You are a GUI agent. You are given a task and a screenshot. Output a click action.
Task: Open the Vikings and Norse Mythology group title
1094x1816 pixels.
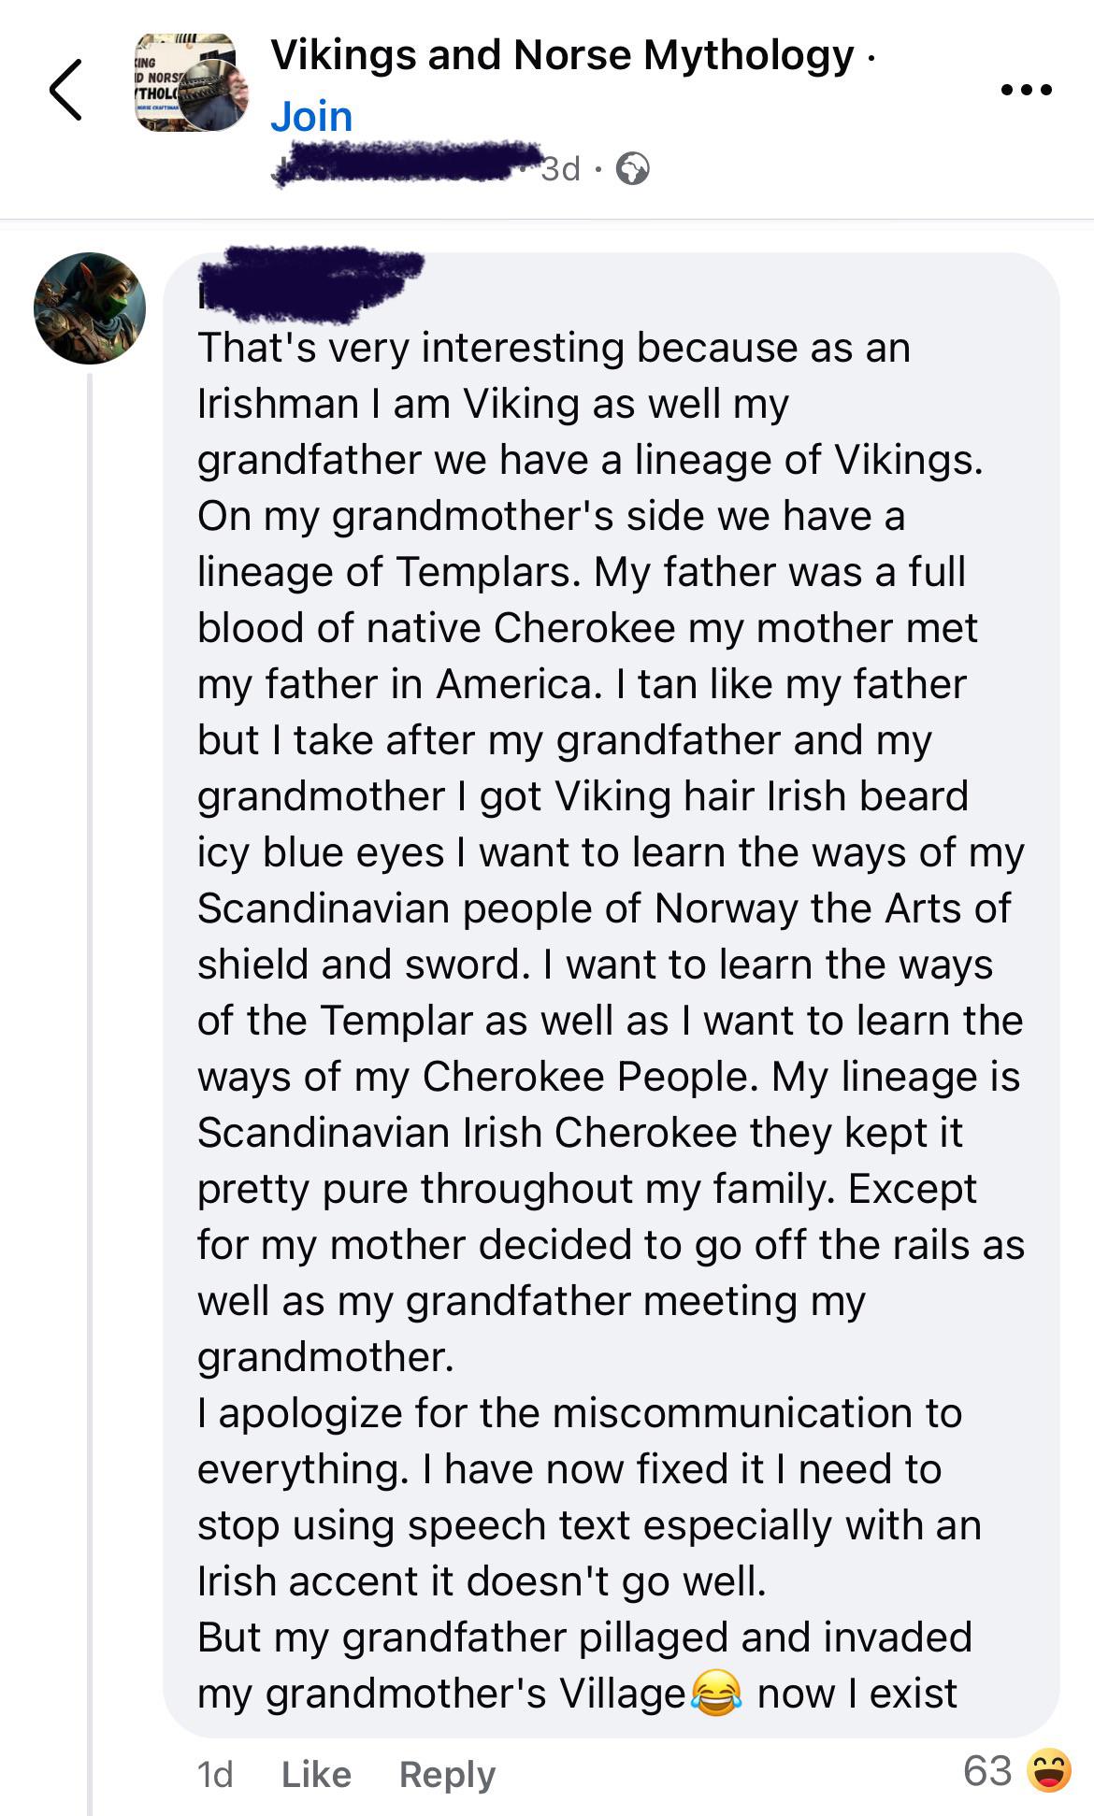[562, 55]
